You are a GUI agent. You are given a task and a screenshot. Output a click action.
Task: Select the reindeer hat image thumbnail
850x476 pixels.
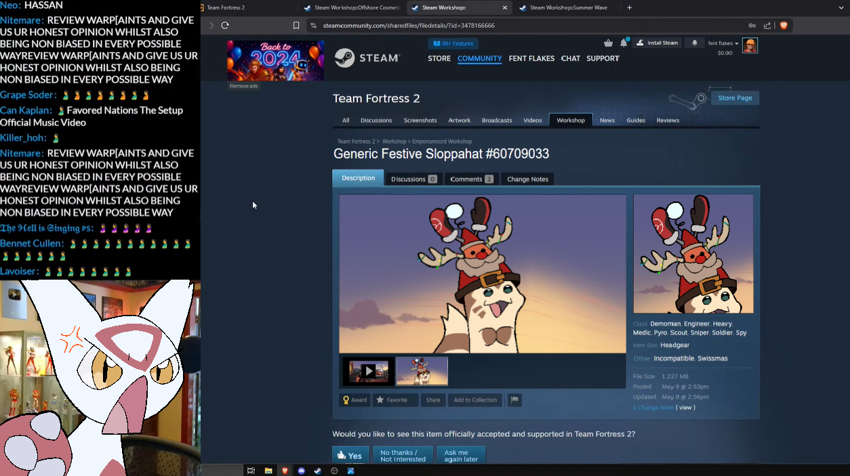(x=422, y=371)
